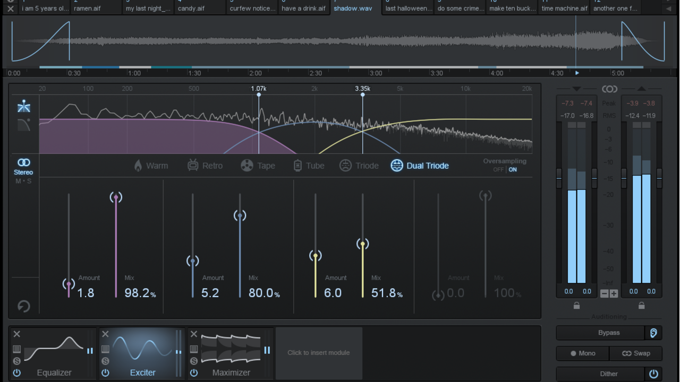Screen dimensions: 680x382
Task: Click the empty insert module slot
Action: click(x=319, y=353)
